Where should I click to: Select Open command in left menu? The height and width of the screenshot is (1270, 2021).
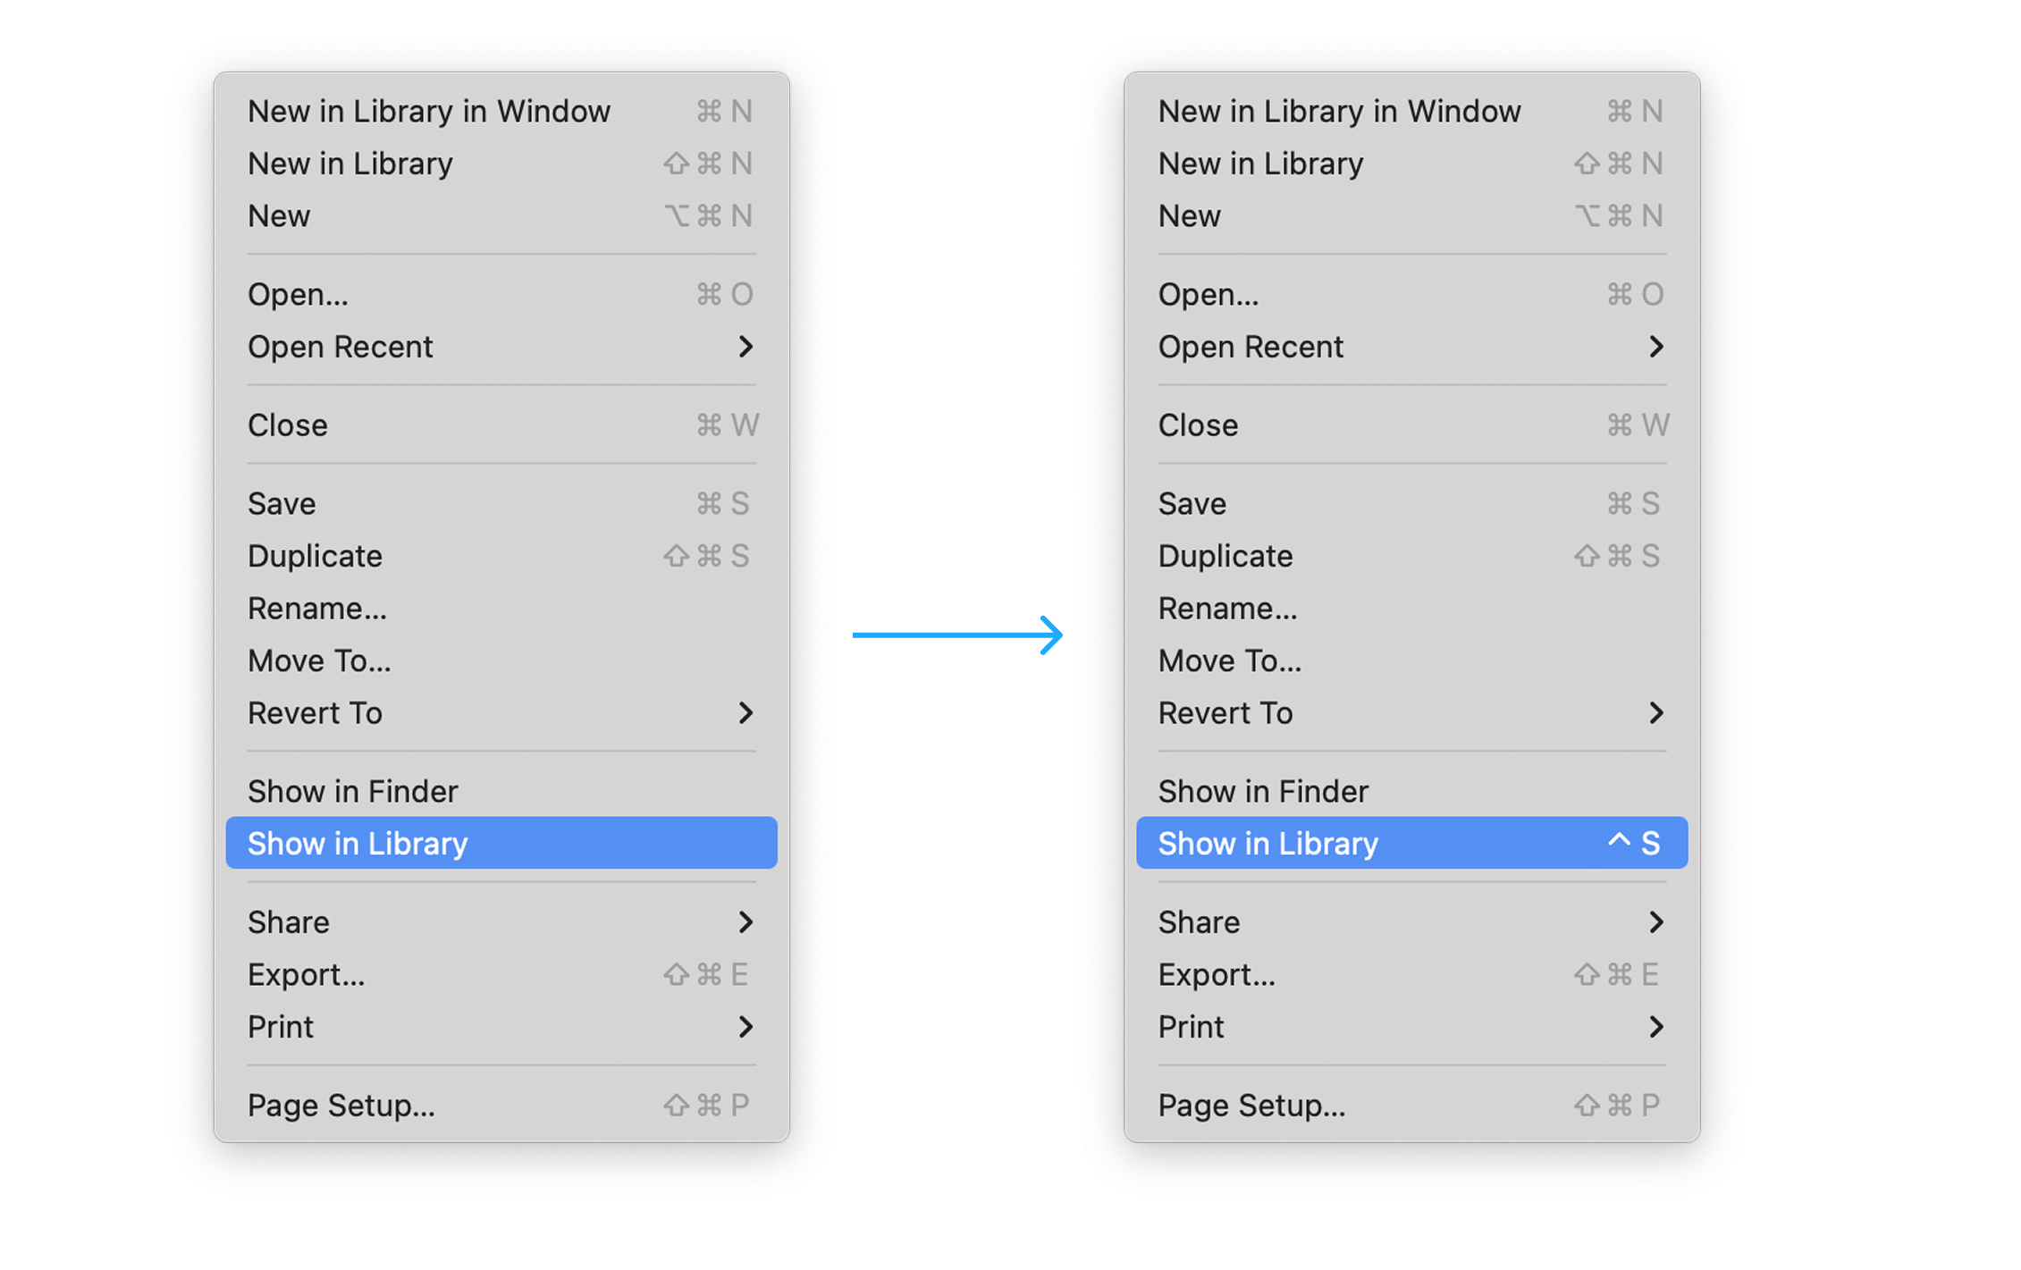click(x=299, y=294)
